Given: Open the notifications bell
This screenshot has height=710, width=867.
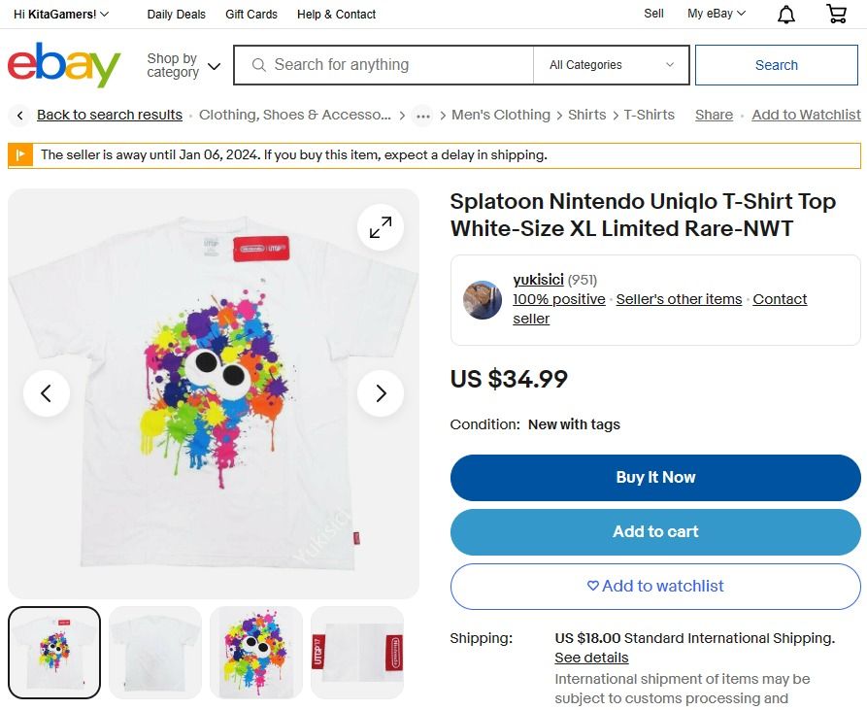Looking at the screenshot, I should 785,14.
